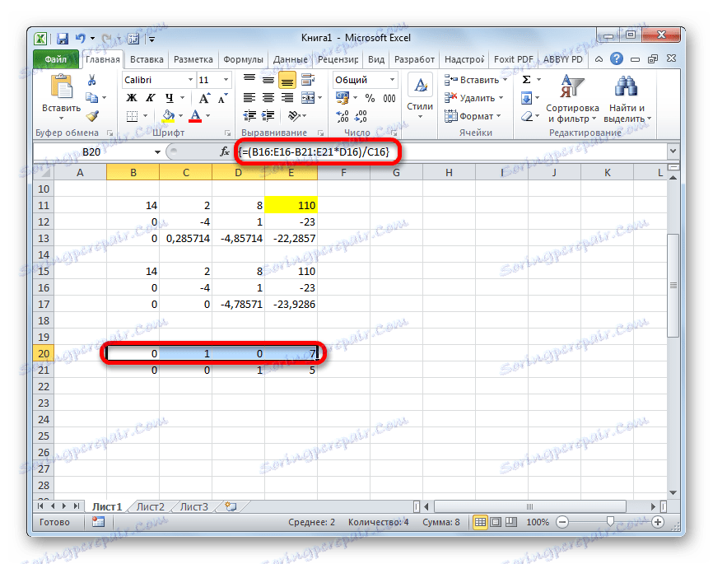Toggle Italic formatting К
This screenshot has width=713, height=564.
tap(150, 98)
